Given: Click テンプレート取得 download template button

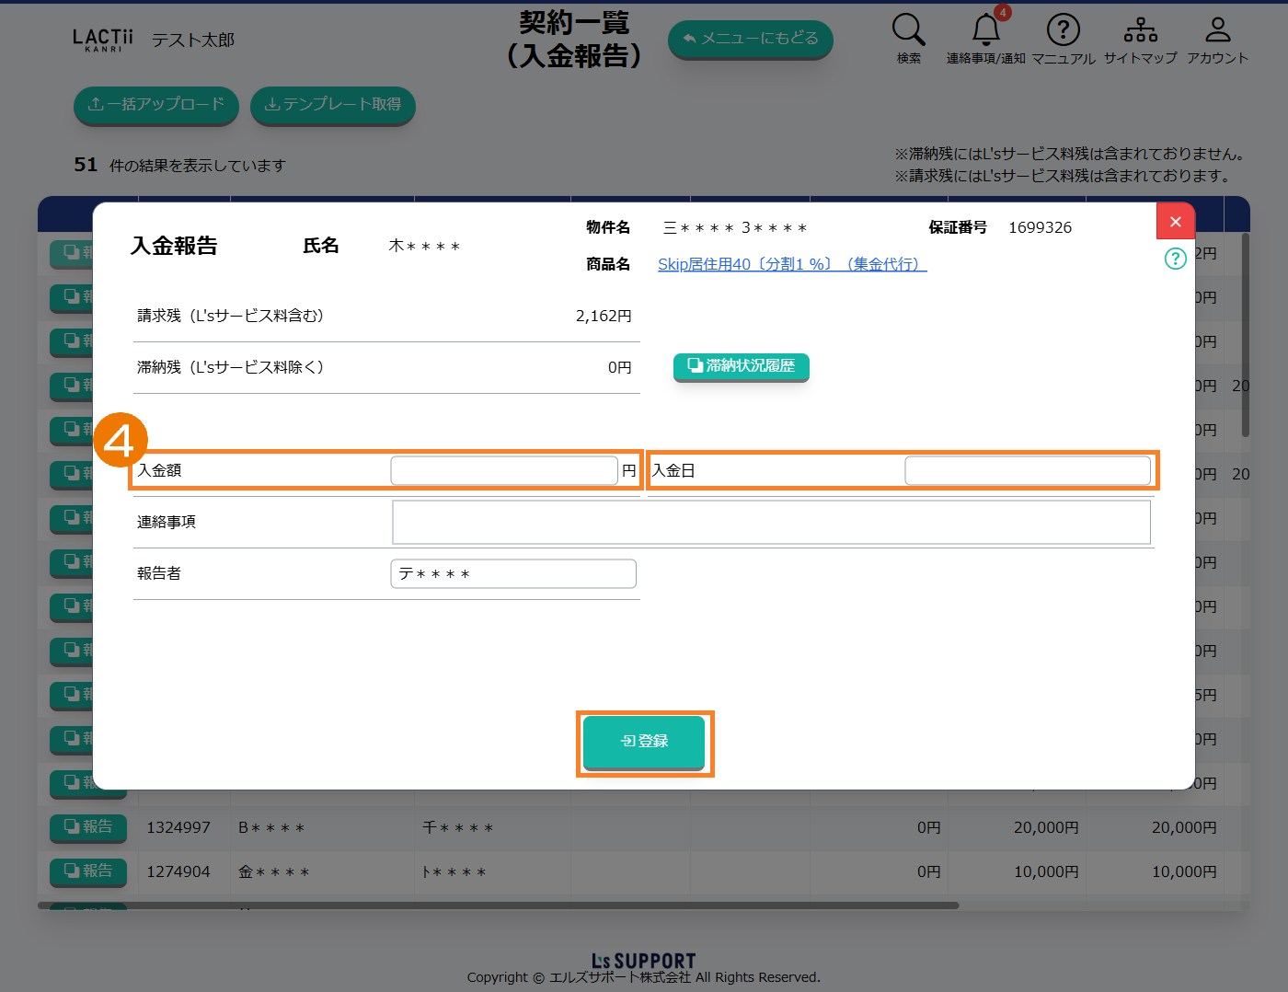Looking at the screenshot, I should click(x=332, y=105).
